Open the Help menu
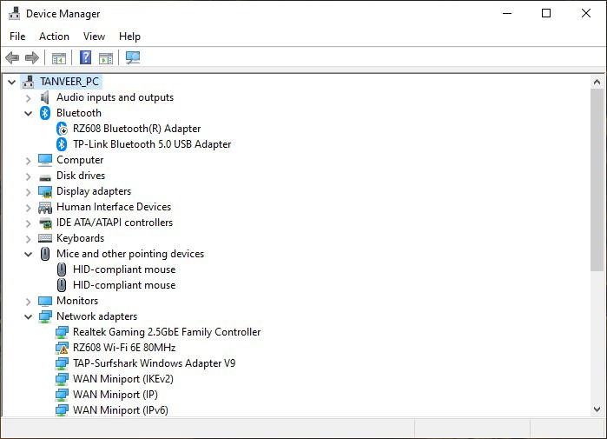607x439 pixels. click(129, 37)
